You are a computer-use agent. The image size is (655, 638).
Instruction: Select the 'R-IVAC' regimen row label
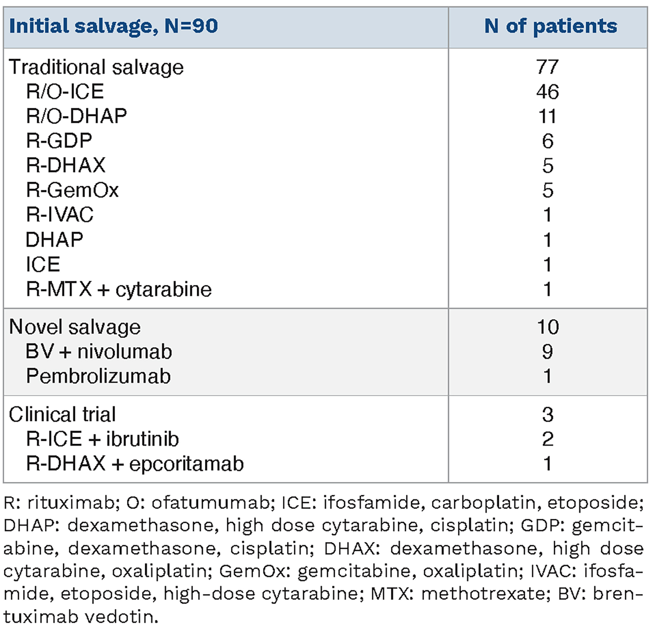click(60, 215)
